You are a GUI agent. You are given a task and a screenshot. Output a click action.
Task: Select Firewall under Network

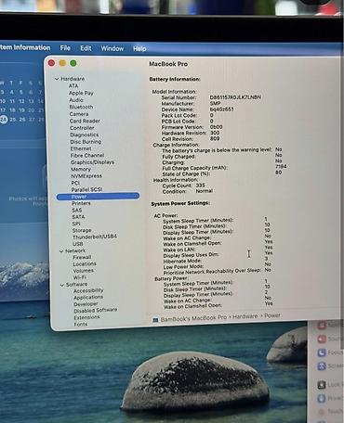pyautogui.click(x=82, y=257)
